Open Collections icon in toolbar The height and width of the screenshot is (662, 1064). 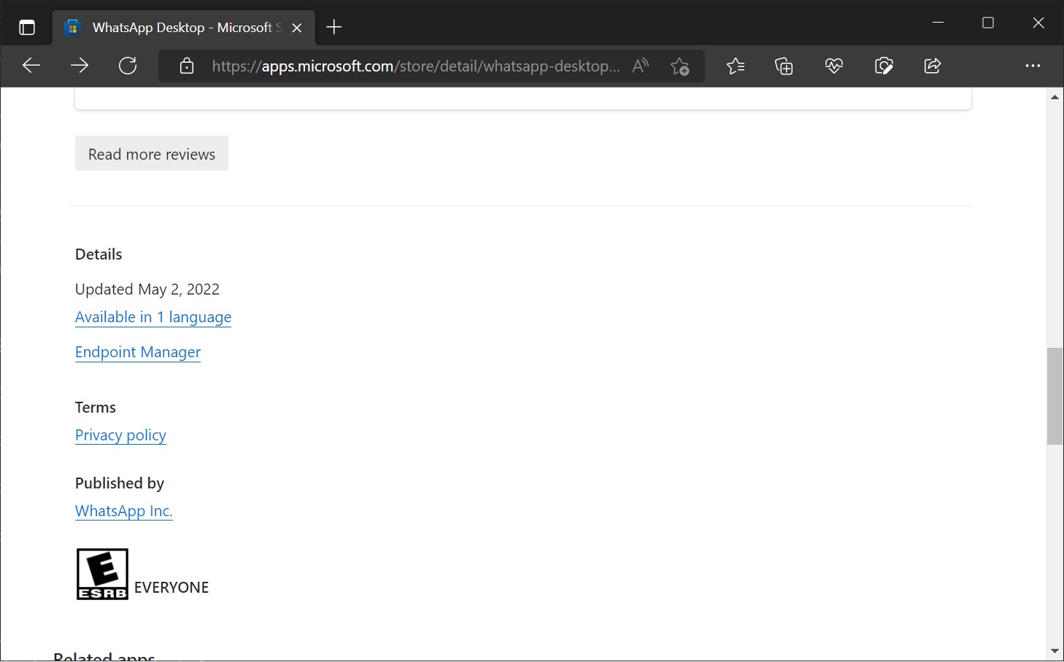tap(784, 66)
